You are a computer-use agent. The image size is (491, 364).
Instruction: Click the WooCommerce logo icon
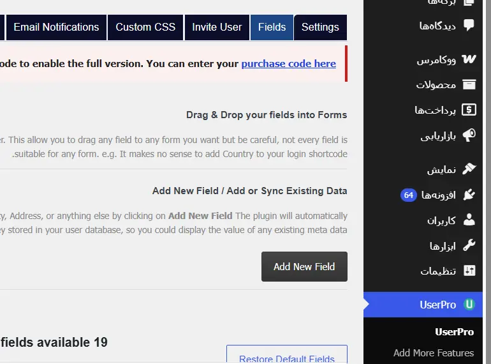[x=469, y=59]
